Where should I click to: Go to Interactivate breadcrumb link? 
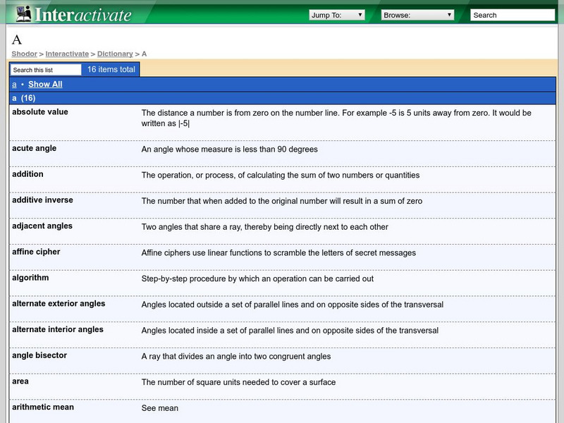pos(67,54)
